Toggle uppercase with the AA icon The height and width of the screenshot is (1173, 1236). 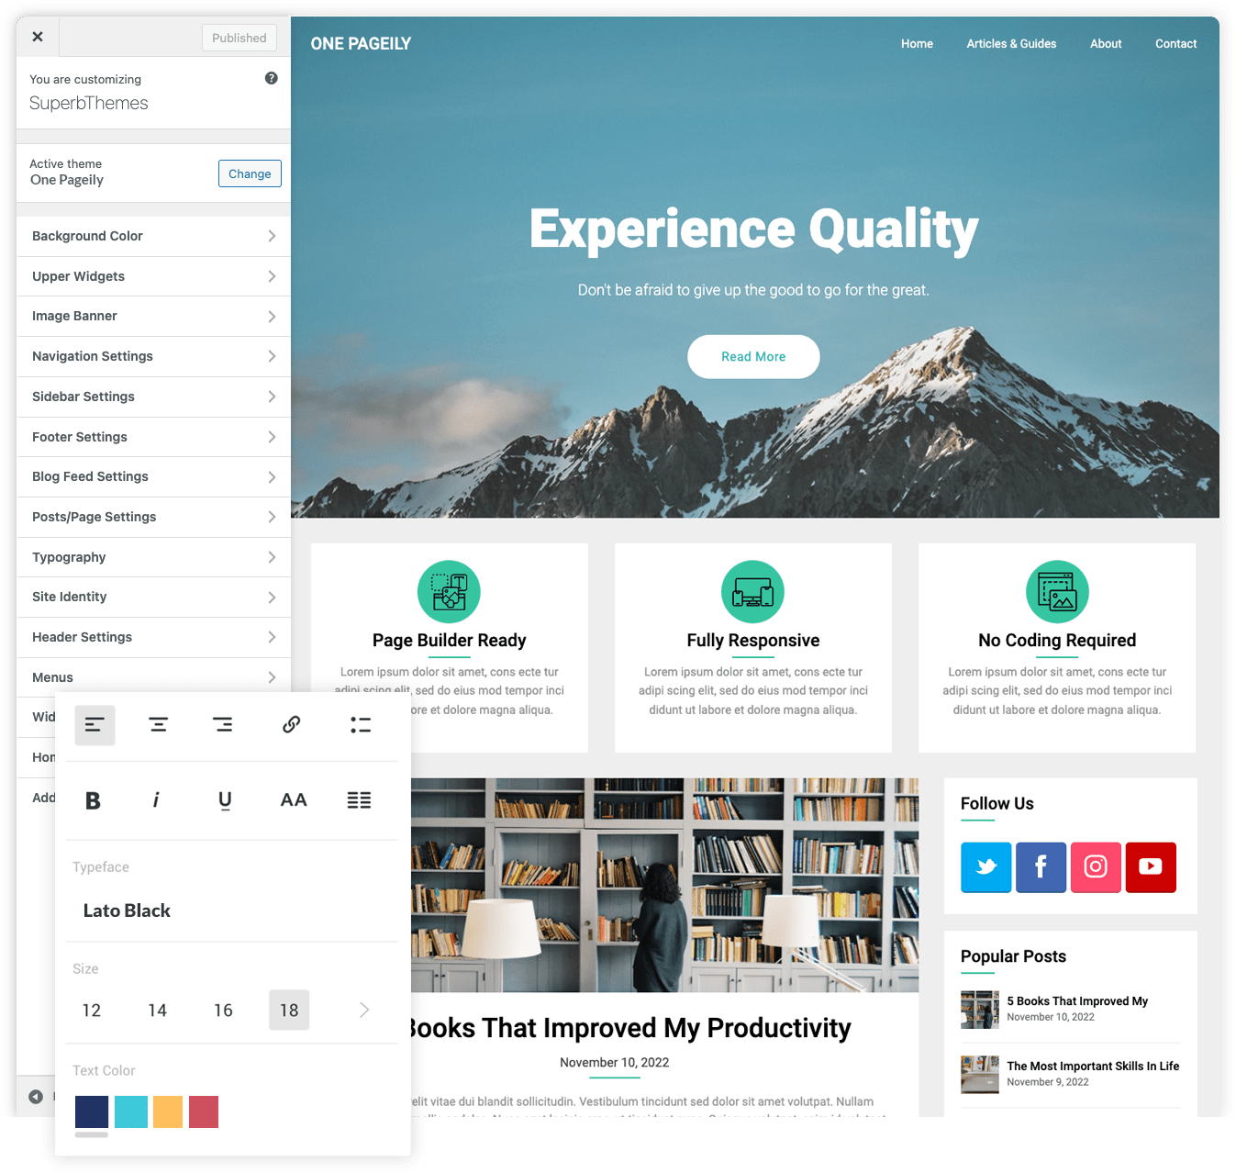294,800
